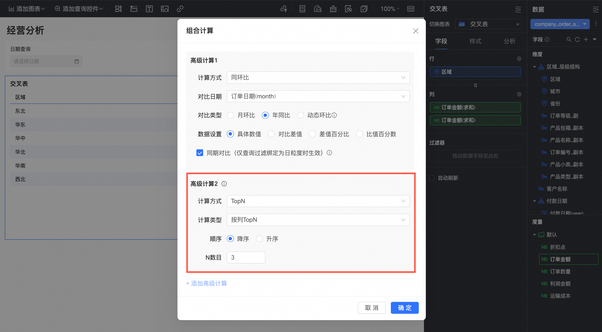Click the N数目 input field
The height and width of the screenshot is (332, 602).
tap(246, 257)
